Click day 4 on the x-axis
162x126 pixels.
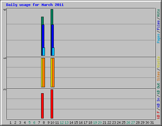coord(25,123)
